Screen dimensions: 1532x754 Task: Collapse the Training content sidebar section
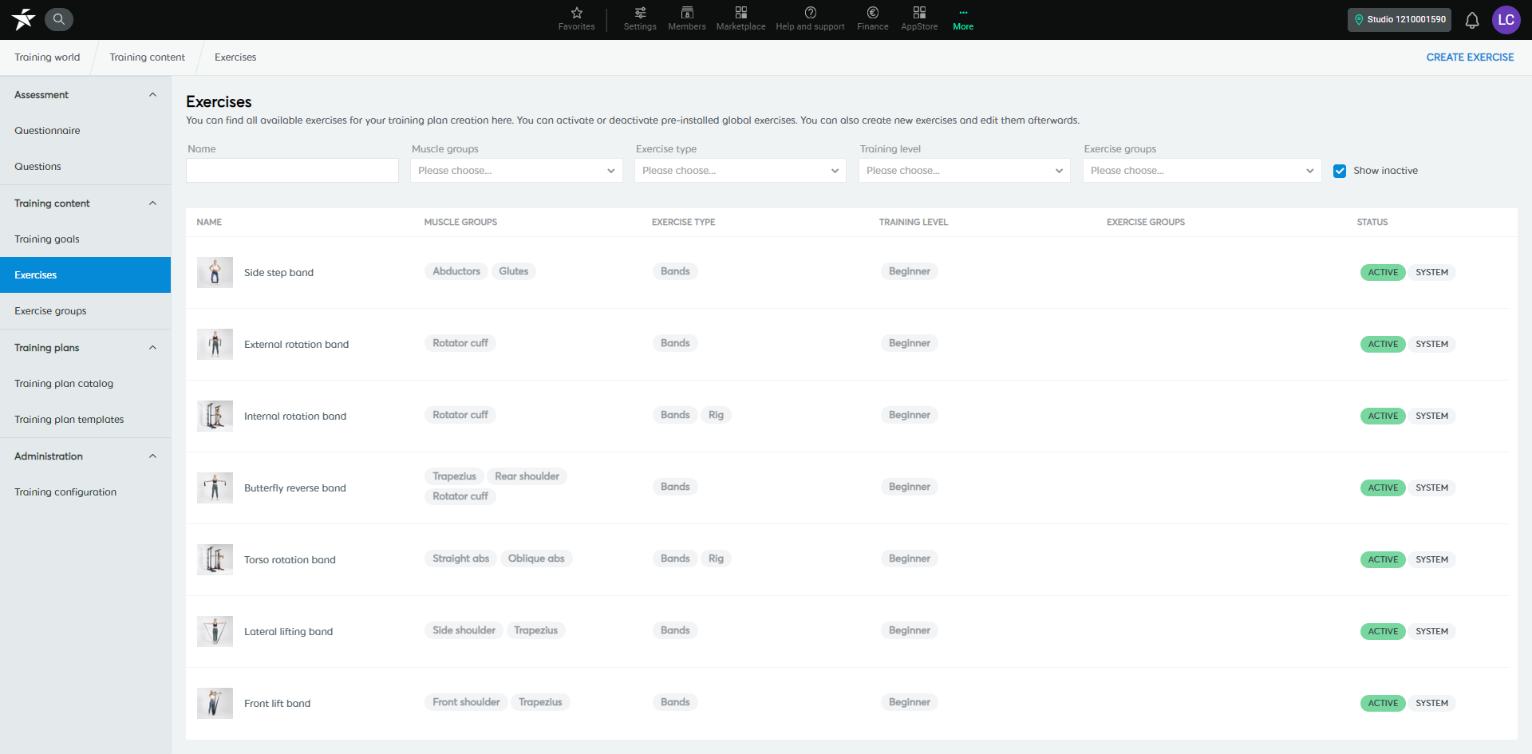click(152, 203)
